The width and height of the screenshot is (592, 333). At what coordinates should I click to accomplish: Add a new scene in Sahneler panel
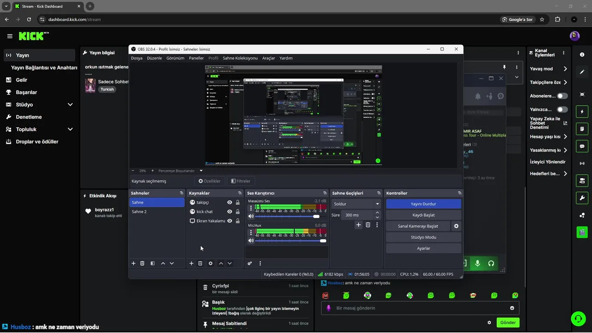[x=134, y=263]
